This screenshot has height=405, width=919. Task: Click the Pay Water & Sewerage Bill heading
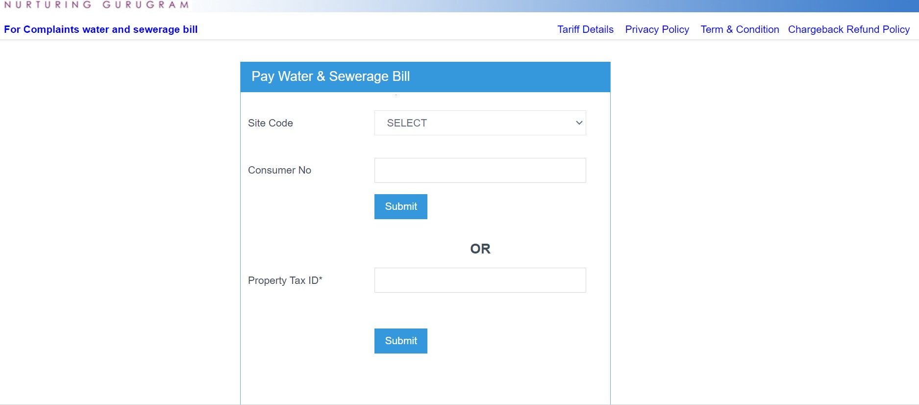click(330, 76)
